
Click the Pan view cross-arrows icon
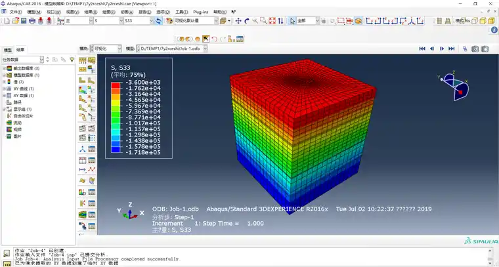[x=238, y=21]
